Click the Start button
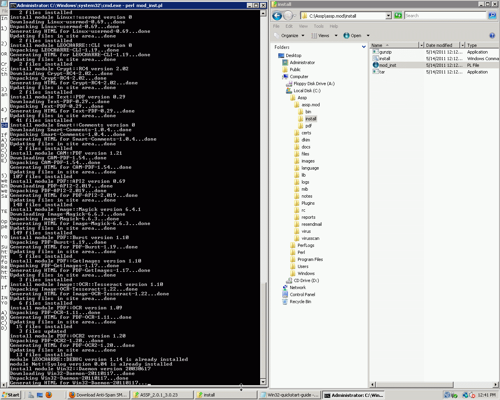Viewport: 500px width, 400px height. pyautogui.click(x=11, y=395)
